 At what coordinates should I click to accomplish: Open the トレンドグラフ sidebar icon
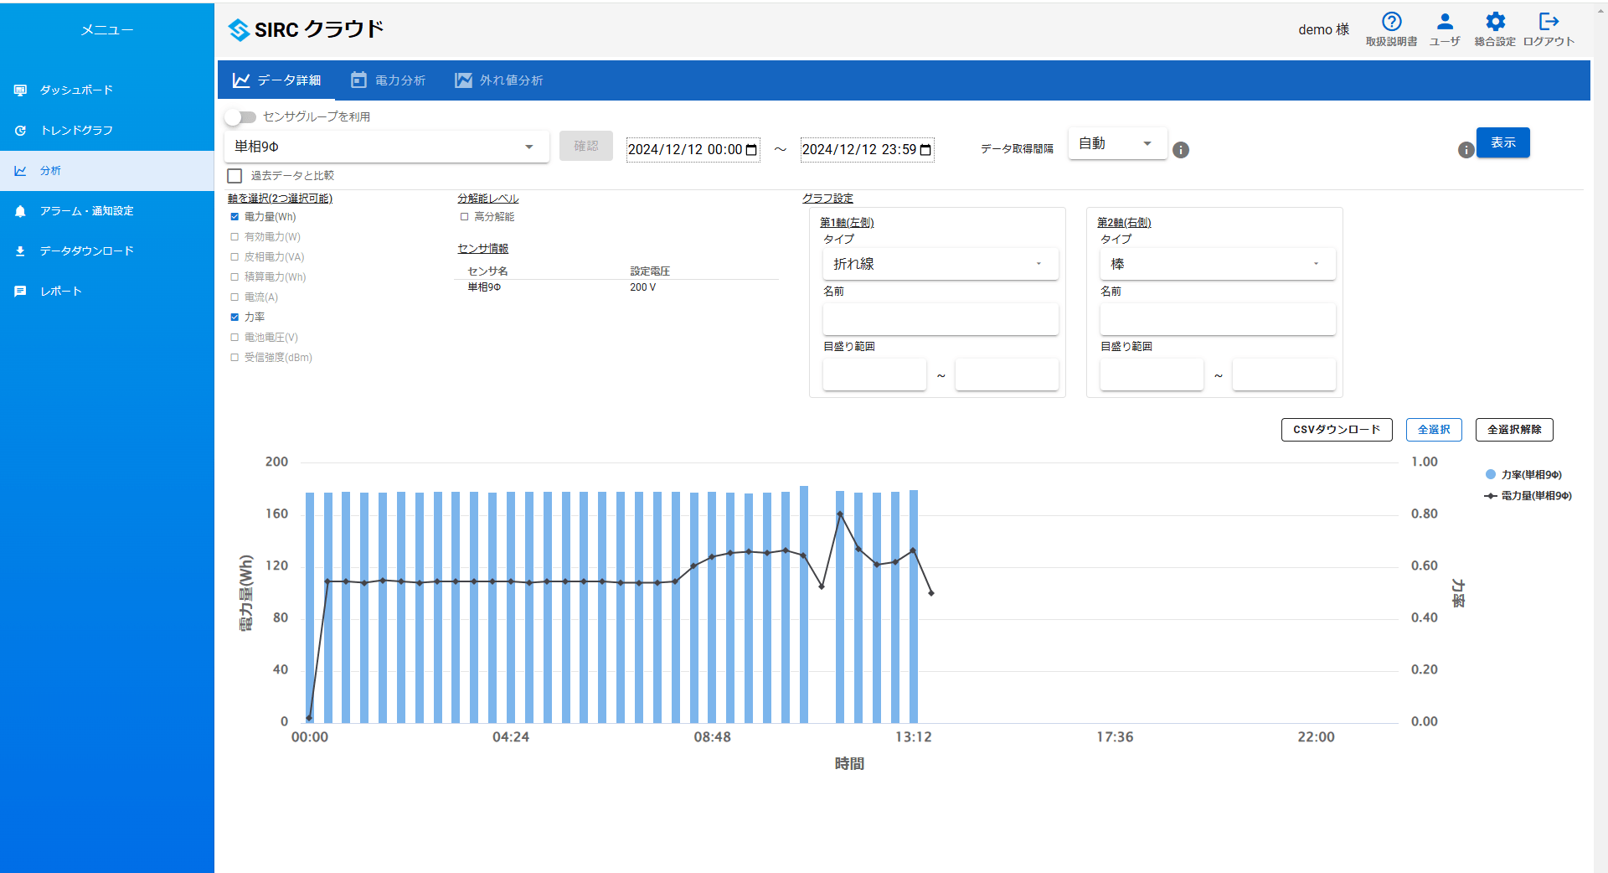pyautogui.click(x=20, y=130)
